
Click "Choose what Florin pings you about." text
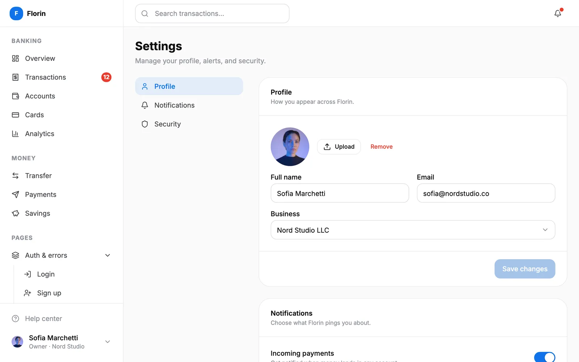coord(321,323)
